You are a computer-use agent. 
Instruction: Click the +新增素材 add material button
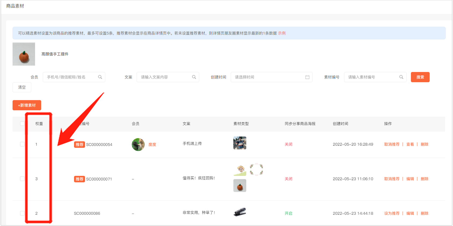pyautogui.click(x=27, y=105)
